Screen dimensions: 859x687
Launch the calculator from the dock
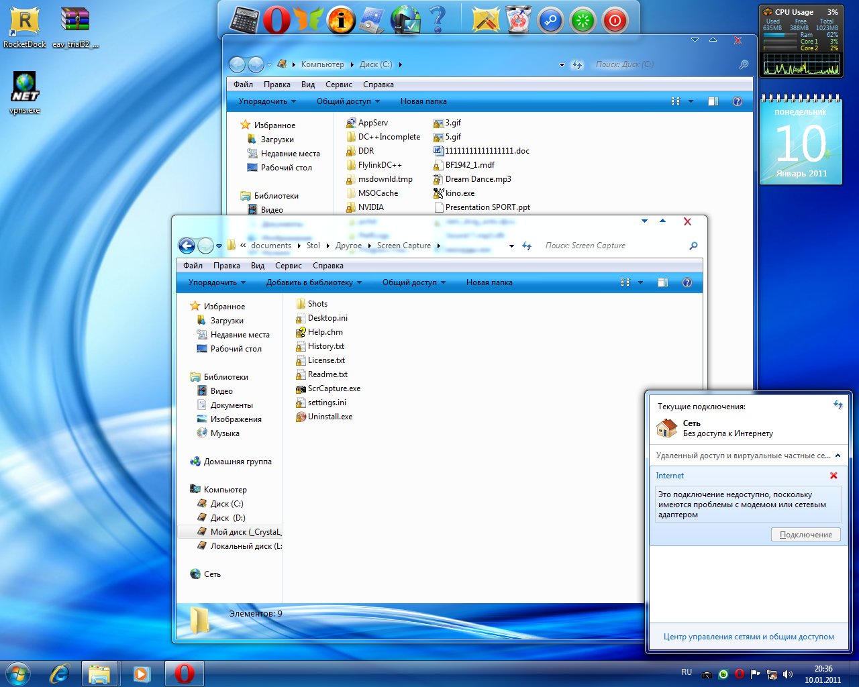pyautogui.click(x=244, y=20)
